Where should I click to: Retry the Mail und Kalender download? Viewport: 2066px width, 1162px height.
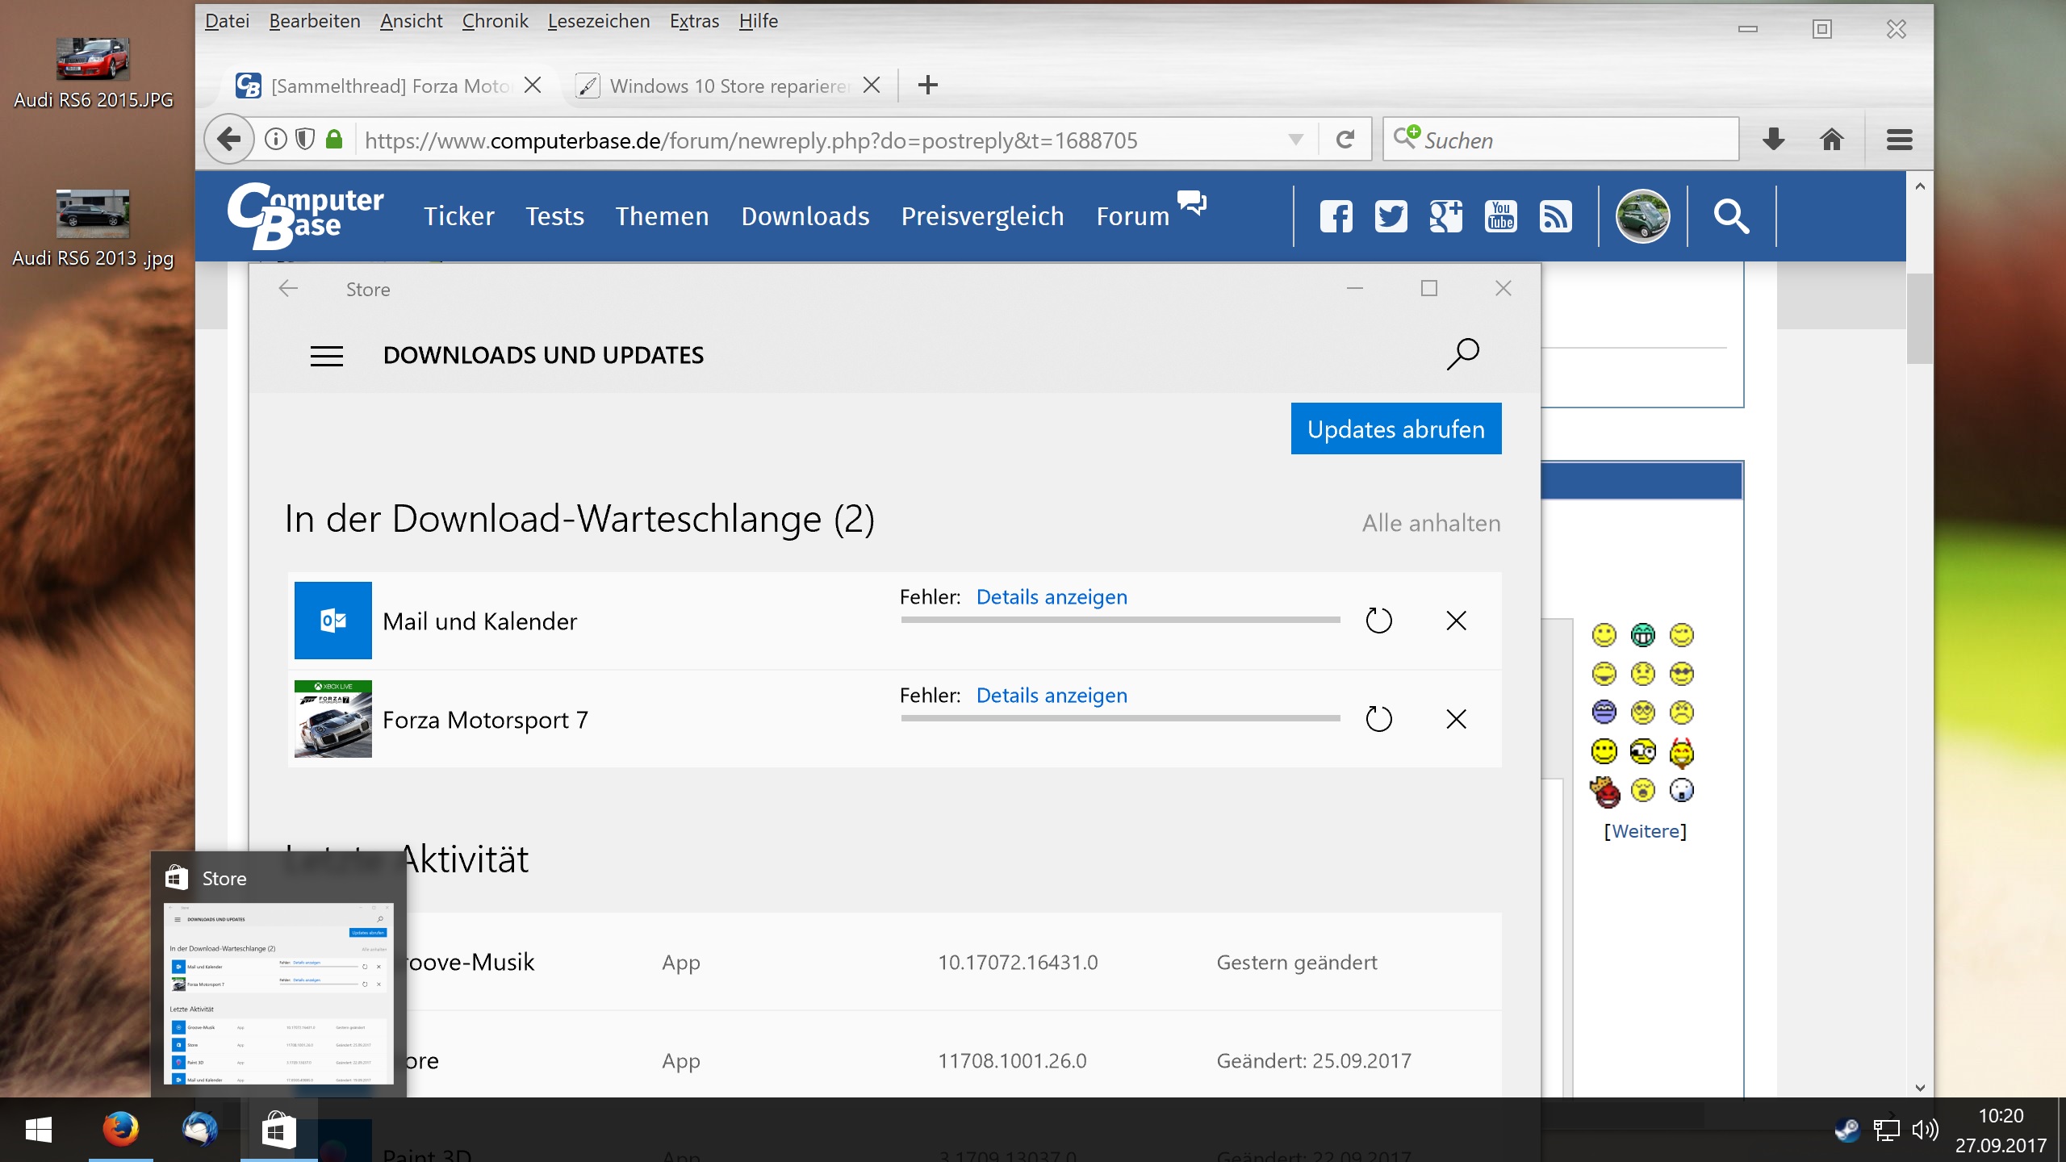[1378, 621]
